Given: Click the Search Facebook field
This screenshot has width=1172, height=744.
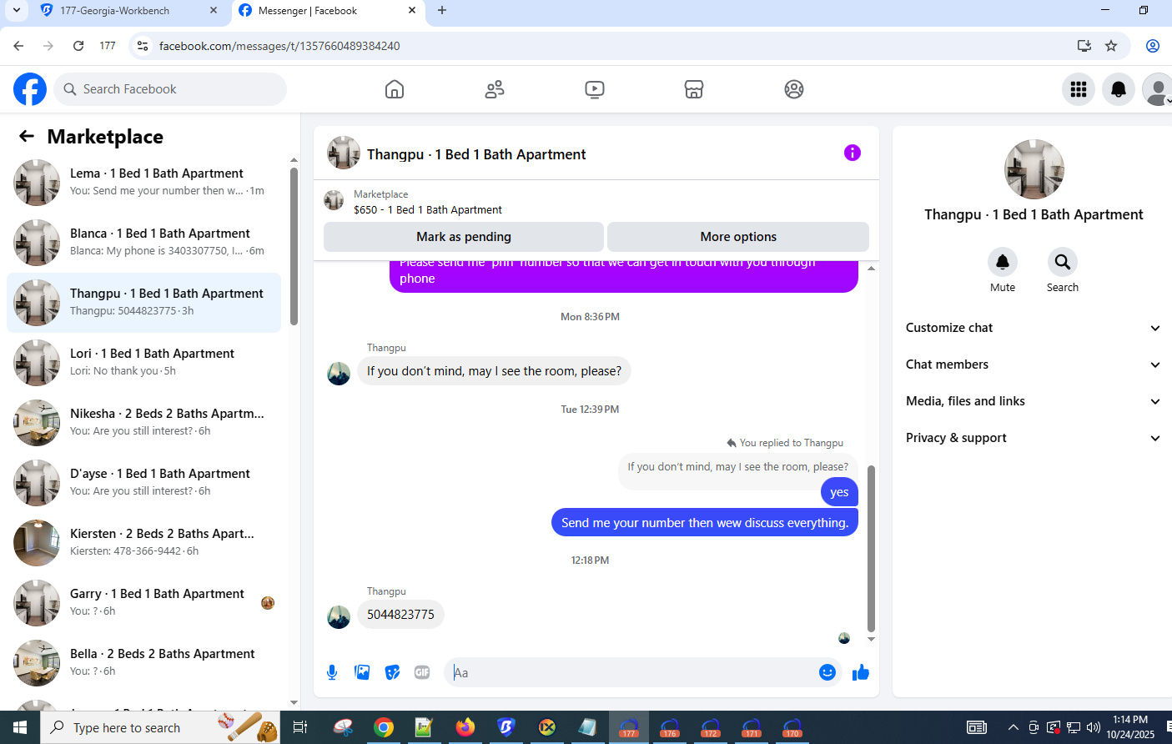Looking at the screenshot, I should tap(170, 89).
